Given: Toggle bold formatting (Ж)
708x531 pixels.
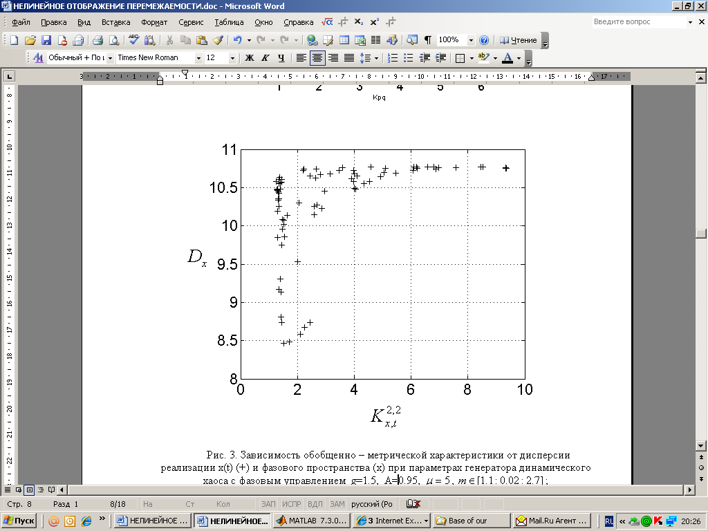Looking at the screenshot, I should (249, 58).
